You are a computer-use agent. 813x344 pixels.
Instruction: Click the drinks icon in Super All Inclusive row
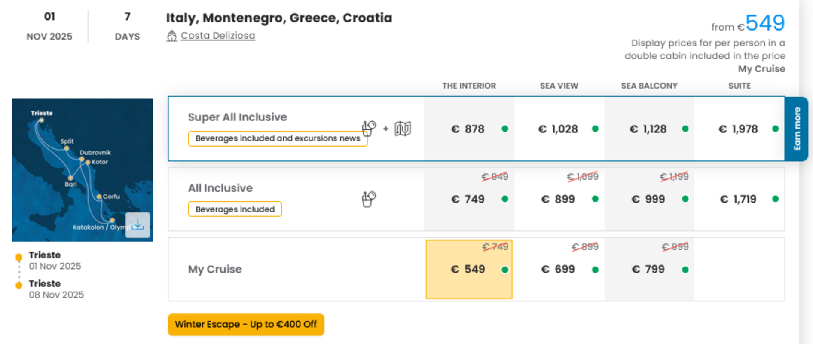tap(369, 128)
